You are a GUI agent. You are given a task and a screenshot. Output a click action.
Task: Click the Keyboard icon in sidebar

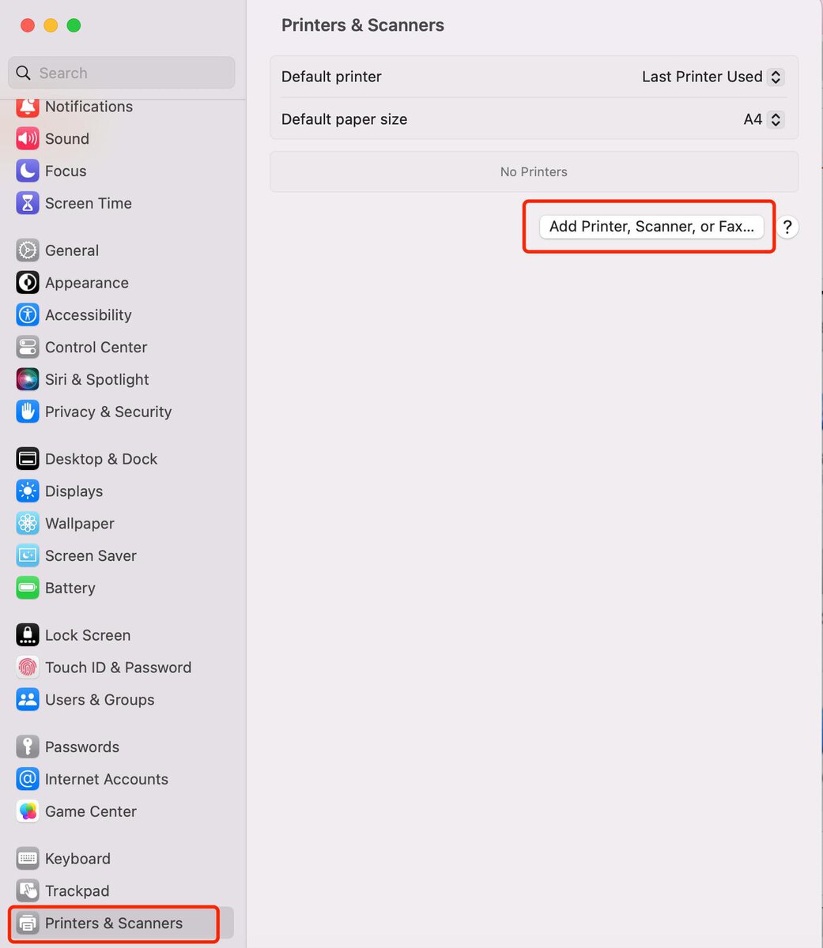(28, 859)
